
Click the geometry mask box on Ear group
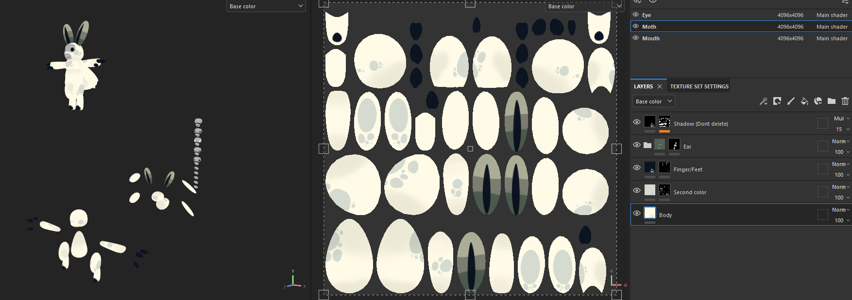pyautogui.click(x=823, y=146)
